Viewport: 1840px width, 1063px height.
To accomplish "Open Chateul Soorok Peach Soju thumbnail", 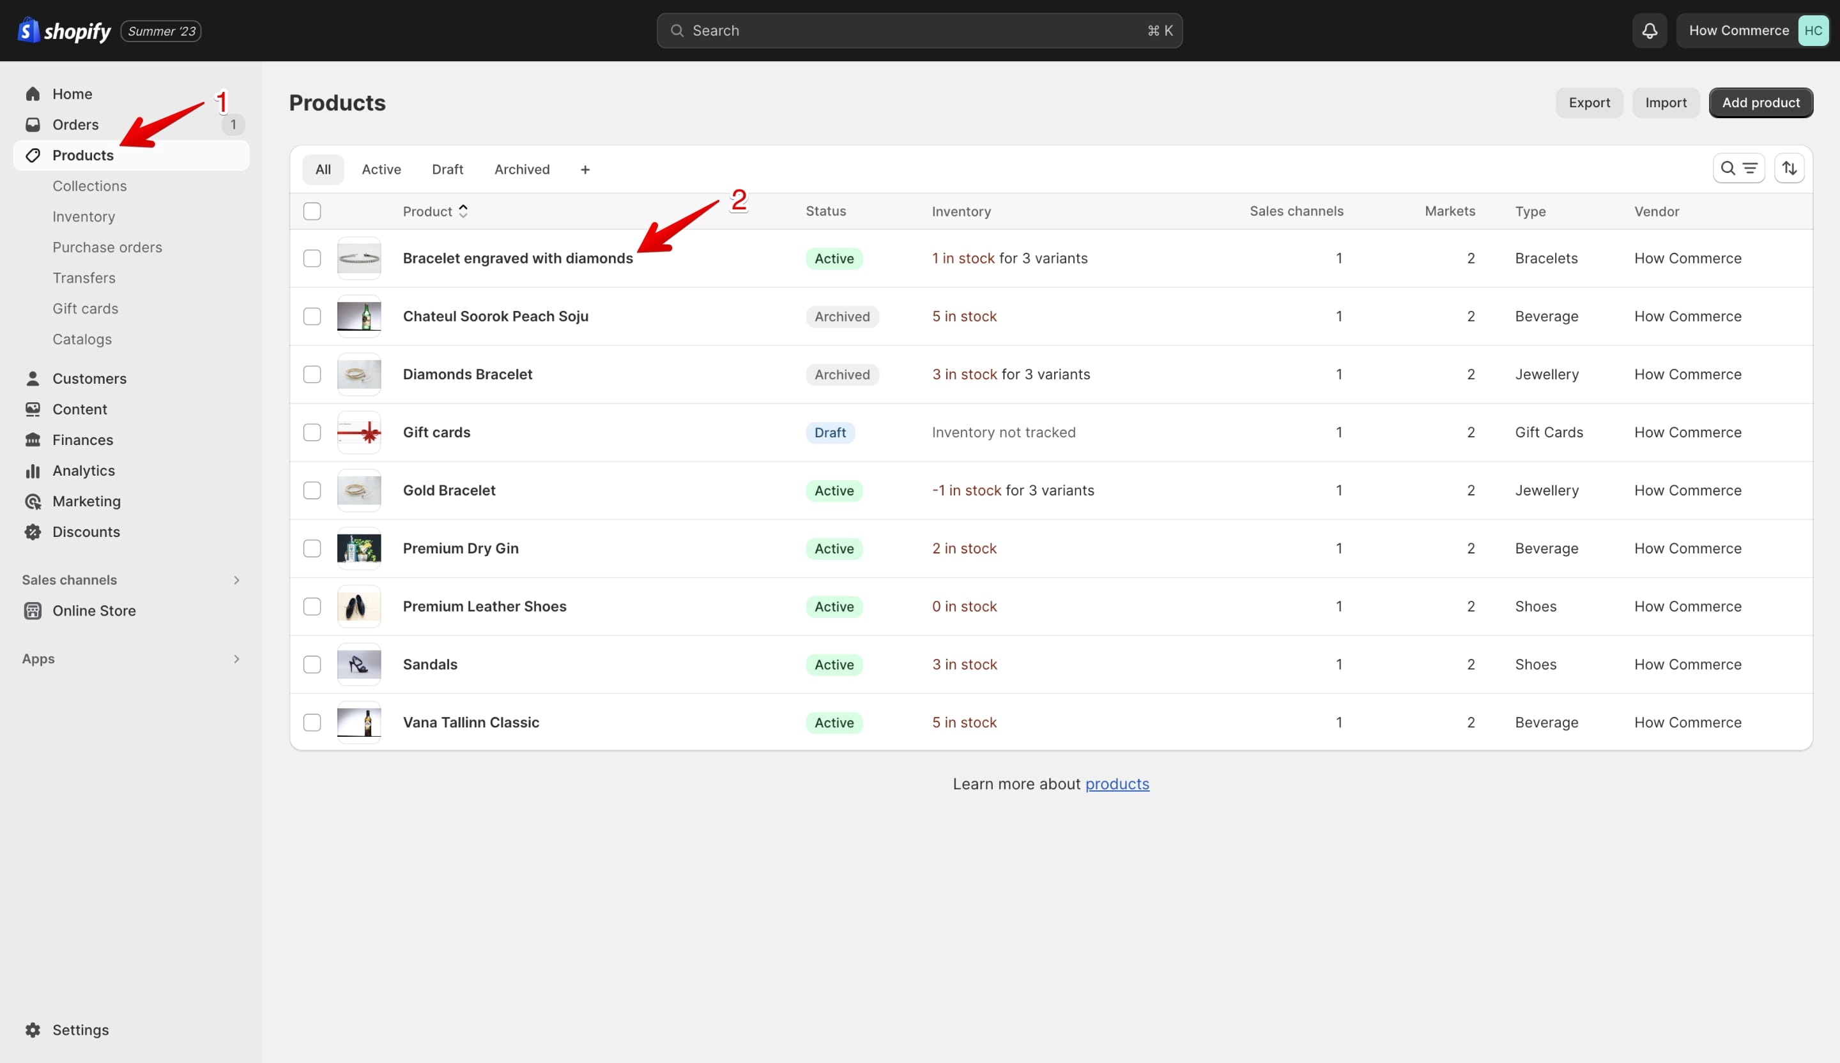I will point(359,317).
